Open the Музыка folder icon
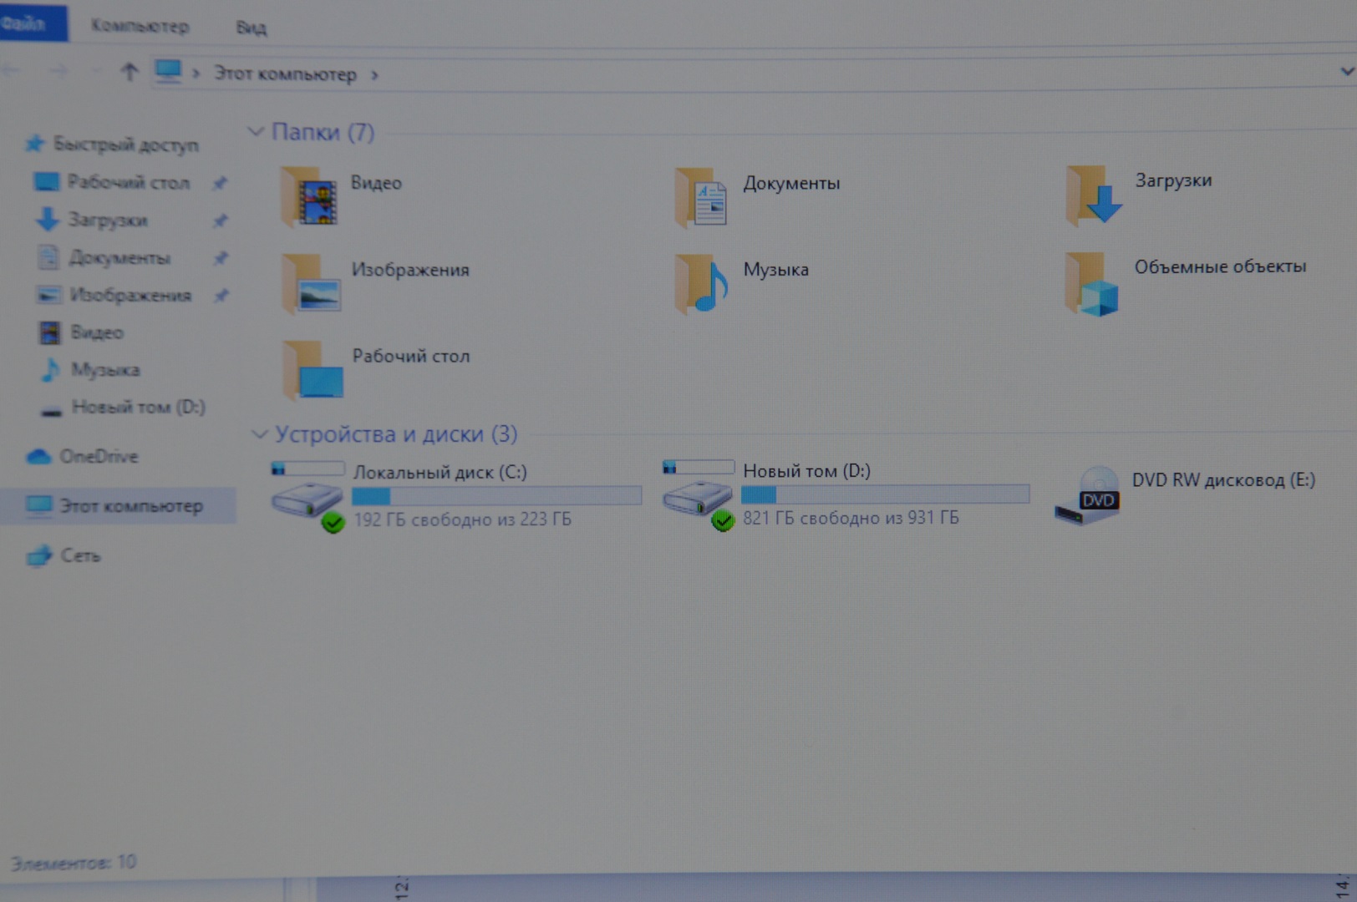1357x902 pixels. 701,284
